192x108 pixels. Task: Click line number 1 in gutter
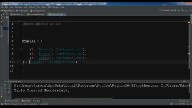[x=12, y=24]
